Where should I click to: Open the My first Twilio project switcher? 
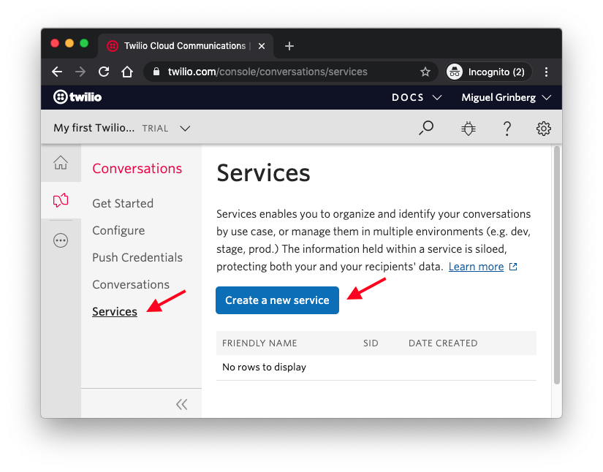coord(121,128)
